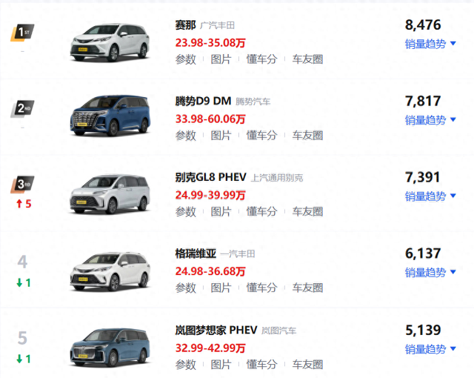The image size is (474, 378).
Task: Click the 3rd place rank badge
Action: coord(22,185)
